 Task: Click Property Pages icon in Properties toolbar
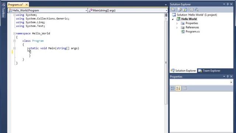coord(185,88)
